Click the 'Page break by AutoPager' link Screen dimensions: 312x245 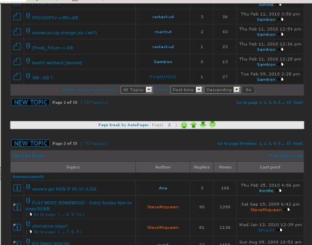click(124, 125)
